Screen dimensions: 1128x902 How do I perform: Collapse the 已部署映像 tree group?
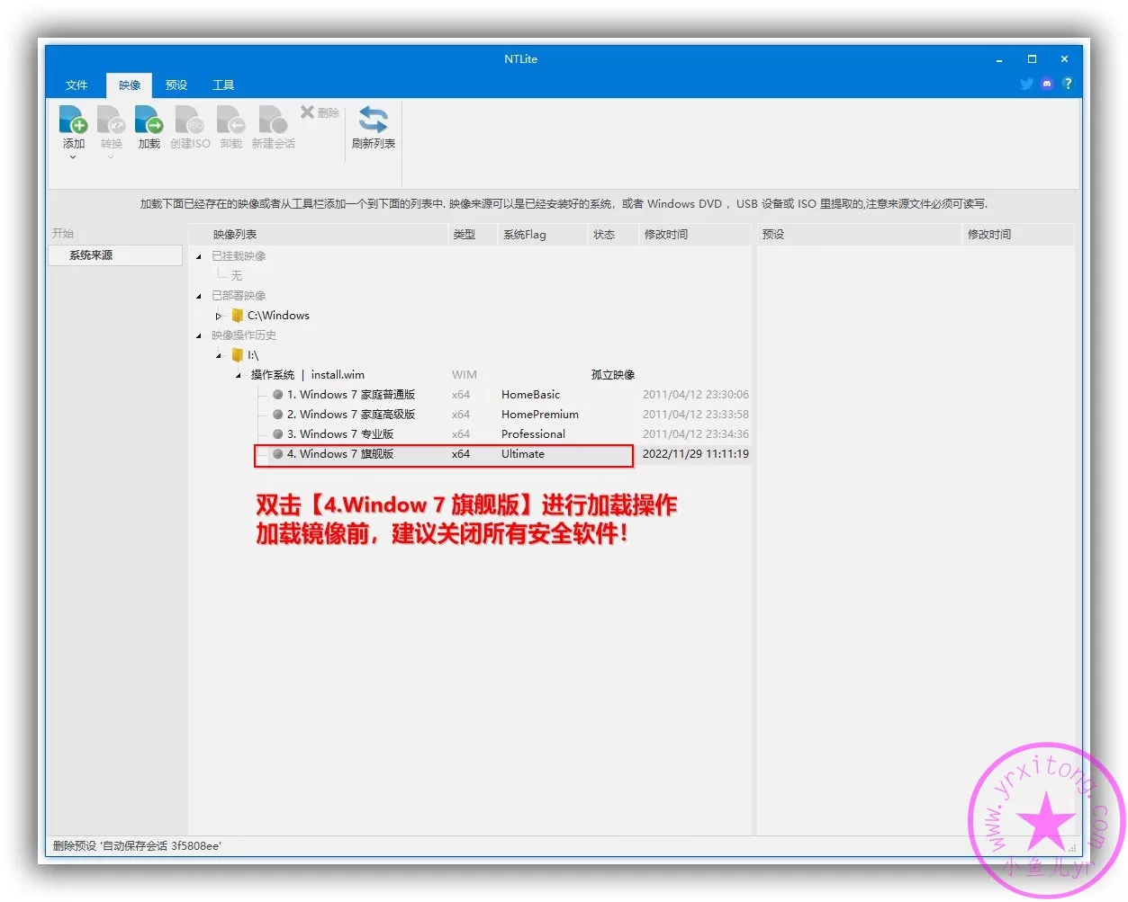pos(199,296)
